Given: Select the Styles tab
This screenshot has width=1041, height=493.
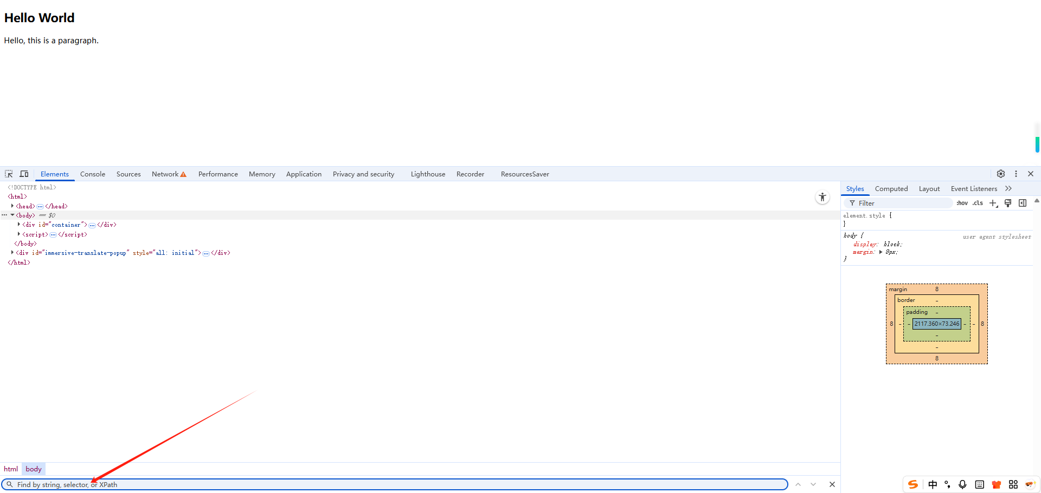Looking at the screenshot, I should pos(855,188).
